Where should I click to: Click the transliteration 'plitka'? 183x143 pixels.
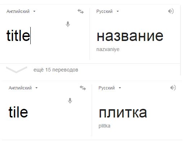104,126
